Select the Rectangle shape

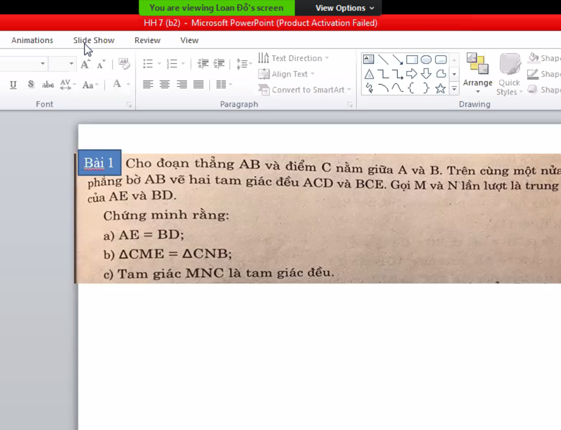pyautogui.click(x=412, y=59)
